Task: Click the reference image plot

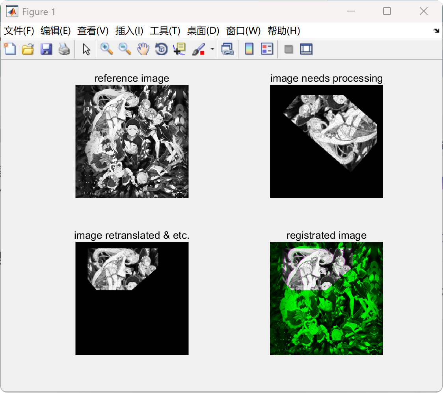Action: (132, 142)
